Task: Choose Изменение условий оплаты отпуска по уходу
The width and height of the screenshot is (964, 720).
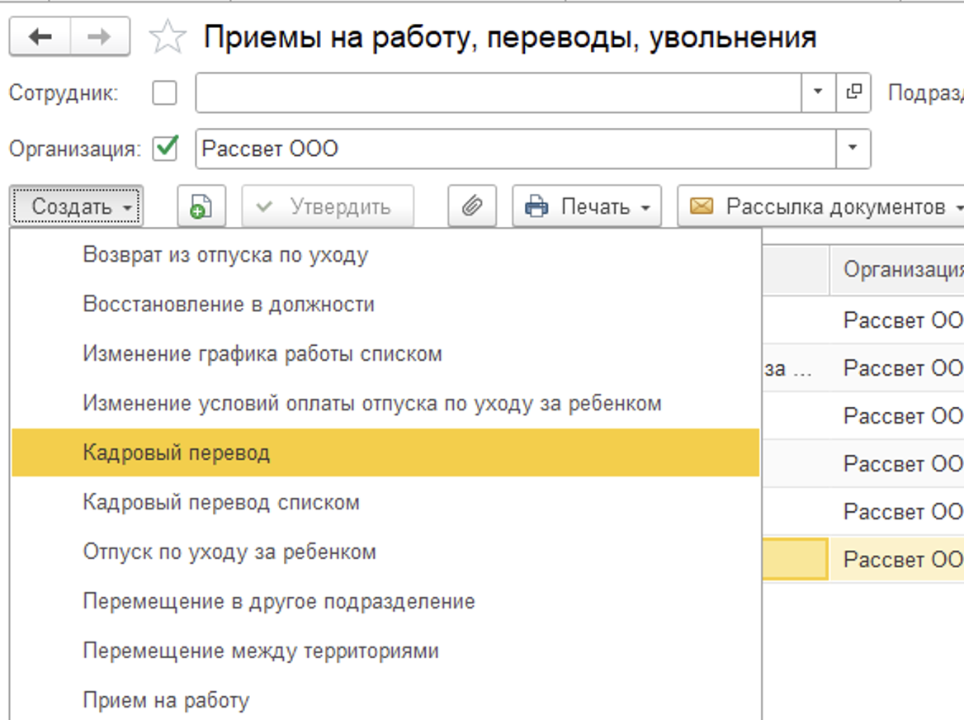Action: point(386,403)
